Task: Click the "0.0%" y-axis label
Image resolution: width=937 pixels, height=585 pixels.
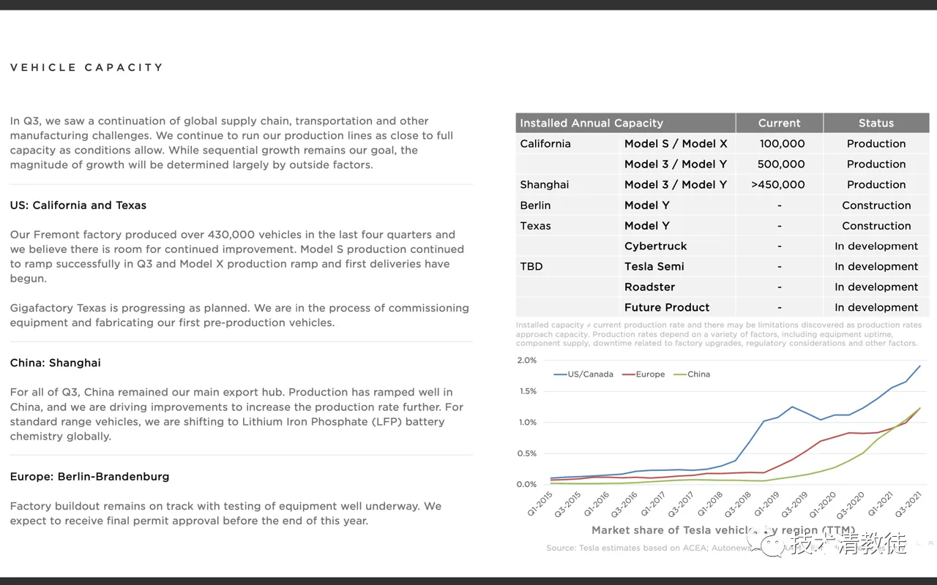Action: (x=527, y=484)
